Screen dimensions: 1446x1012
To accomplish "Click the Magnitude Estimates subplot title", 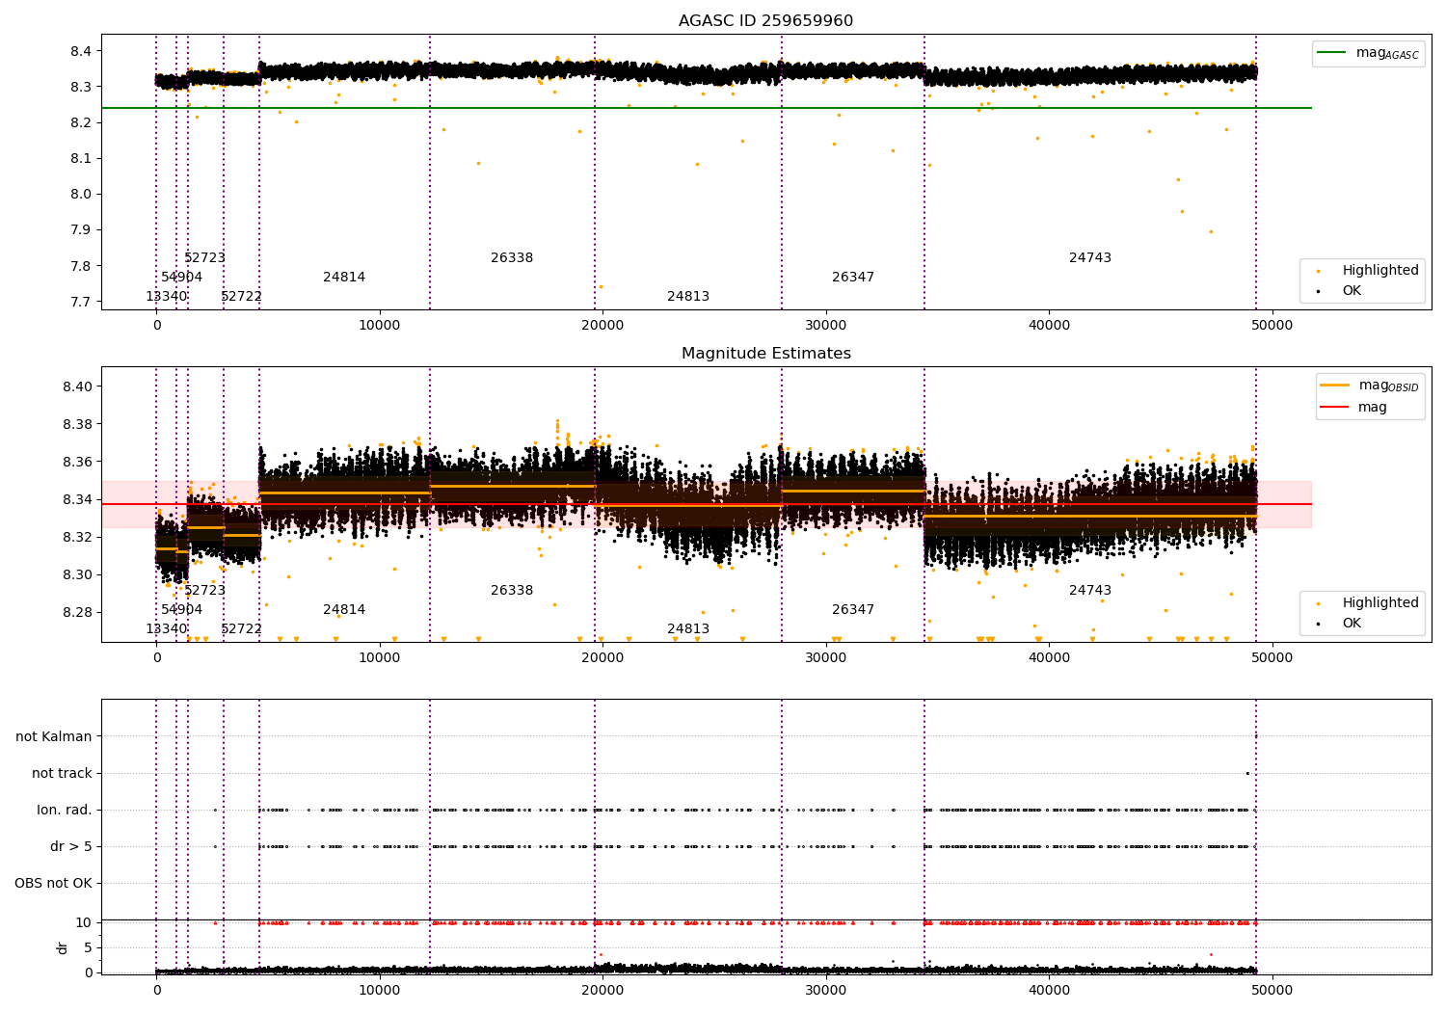I will 765,354.
